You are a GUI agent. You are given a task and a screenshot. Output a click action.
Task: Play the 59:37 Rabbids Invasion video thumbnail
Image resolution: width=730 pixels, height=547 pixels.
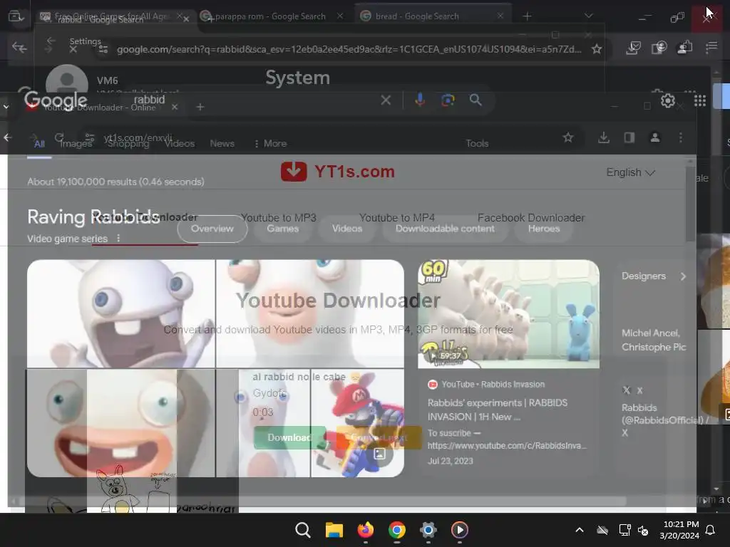pos(508,314)
